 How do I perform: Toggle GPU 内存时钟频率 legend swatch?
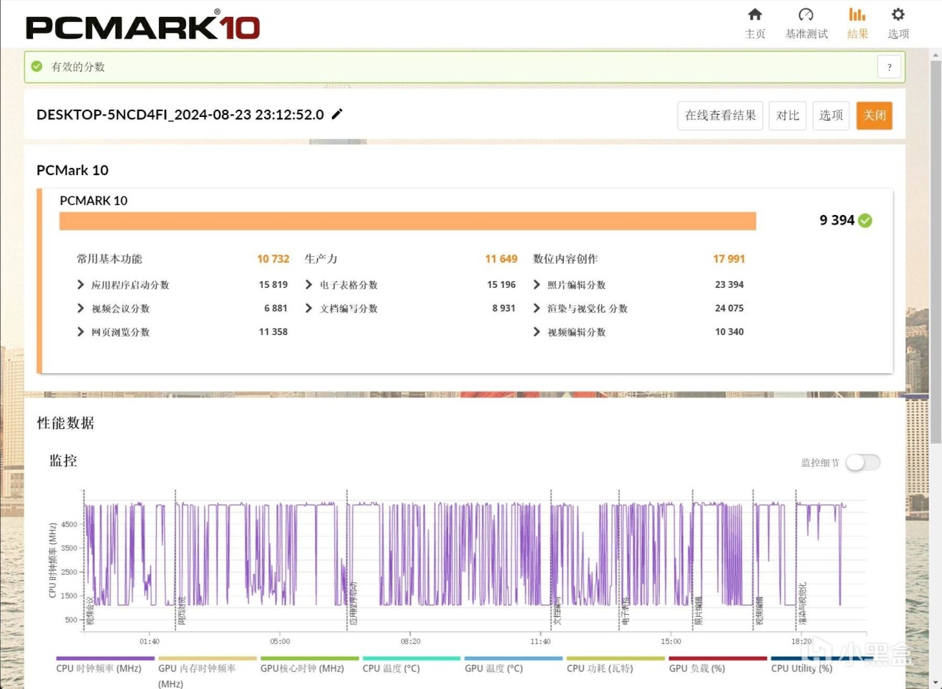[x=208, y=659]
